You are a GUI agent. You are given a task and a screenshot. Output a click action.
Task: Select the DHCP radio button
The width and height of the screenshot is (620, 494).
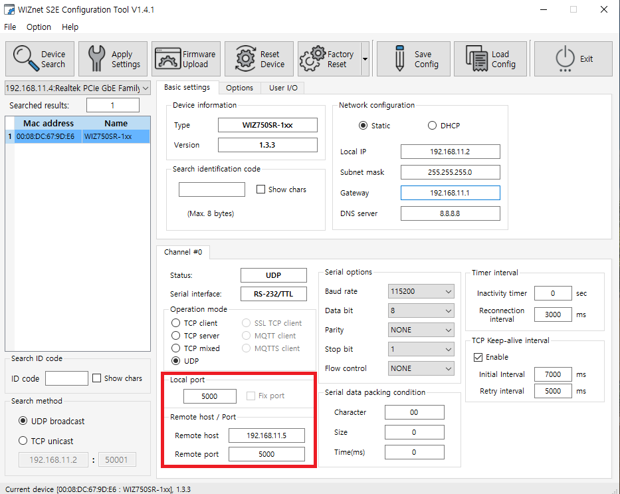432,126
